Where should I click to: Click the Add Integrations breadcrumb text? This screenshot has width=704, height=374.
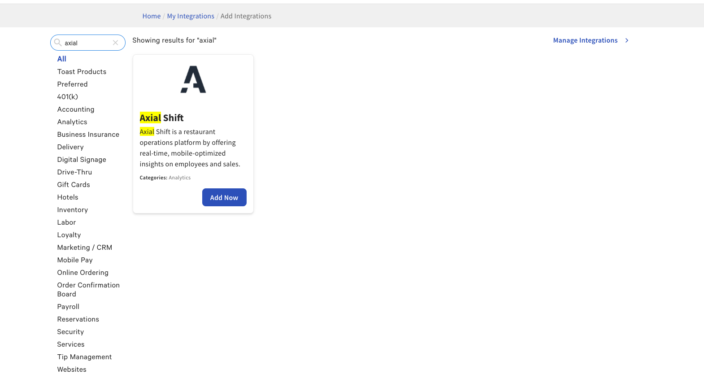point(246,16)
